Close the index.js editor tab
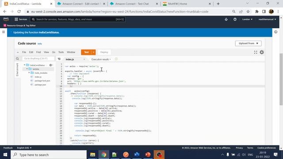Viewport: 283px width, 159px height. coord(84,59)
